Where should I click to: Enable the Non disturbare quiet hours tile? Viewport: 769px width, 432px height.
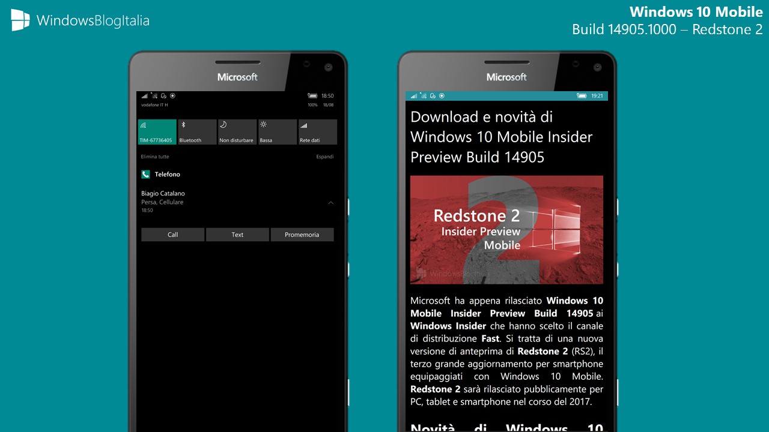237,132
